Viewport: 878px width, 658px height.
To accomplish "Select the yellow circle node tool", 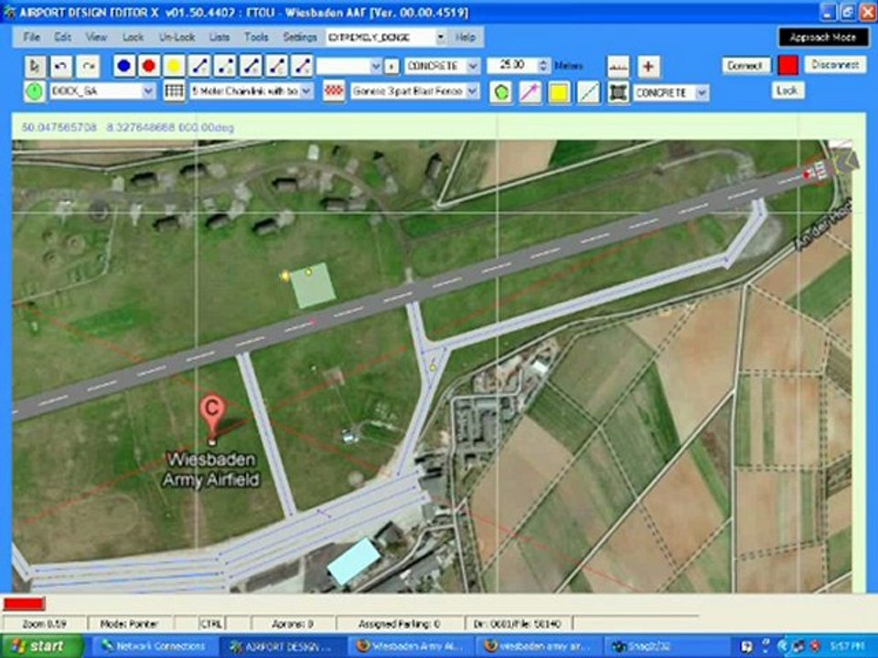I will tap(174, 66).
